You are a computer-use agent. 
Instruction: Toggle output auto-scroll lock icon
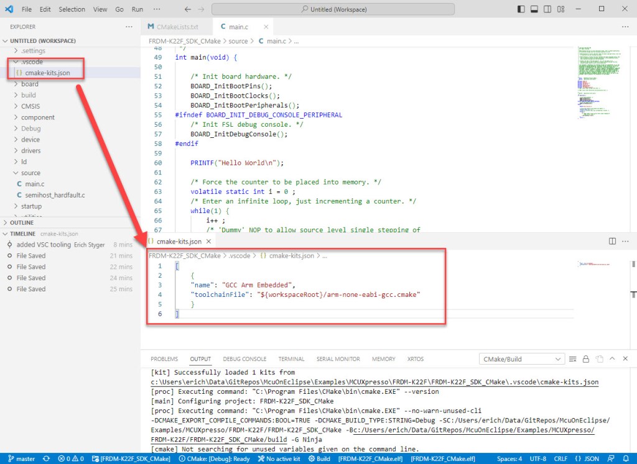[585, 359]
